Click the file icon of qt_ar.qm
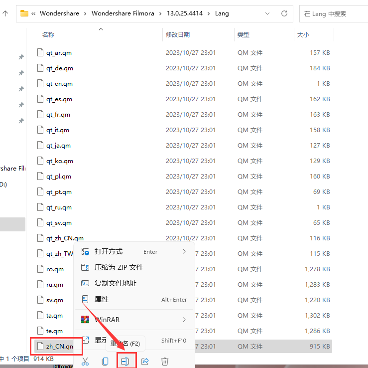The width and height of the screenshot is (368, 368). tap(40, 52)
